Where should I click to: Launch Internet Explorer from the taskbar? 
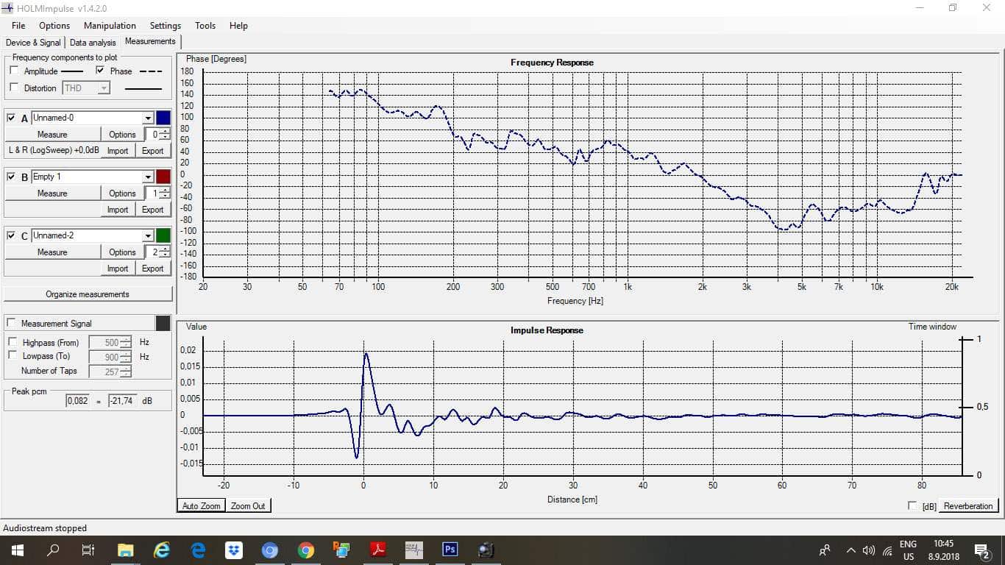[x=162, y=550]
